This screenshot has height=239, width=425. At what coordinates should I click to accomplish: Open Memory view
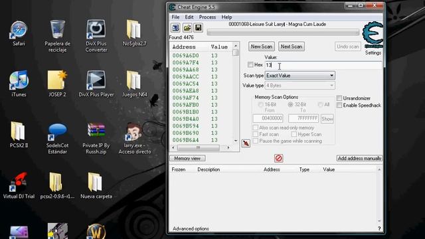(187, 158)
